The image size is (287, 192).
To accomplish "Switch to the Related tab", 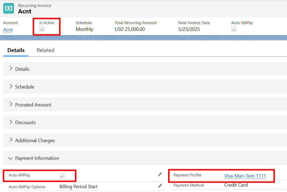I will 45,50.
